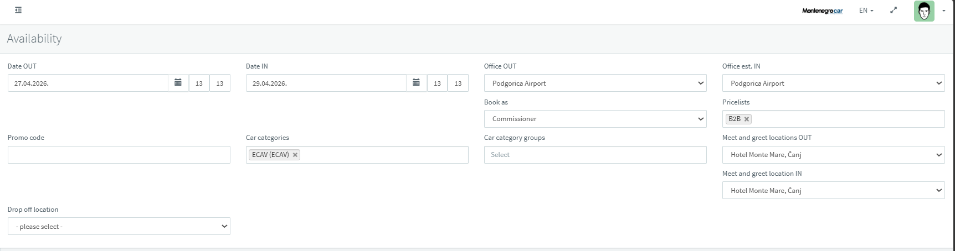This screenshot has height=251, width=955.
Task: Click the Date IN hour field
Action: point(437,83)
